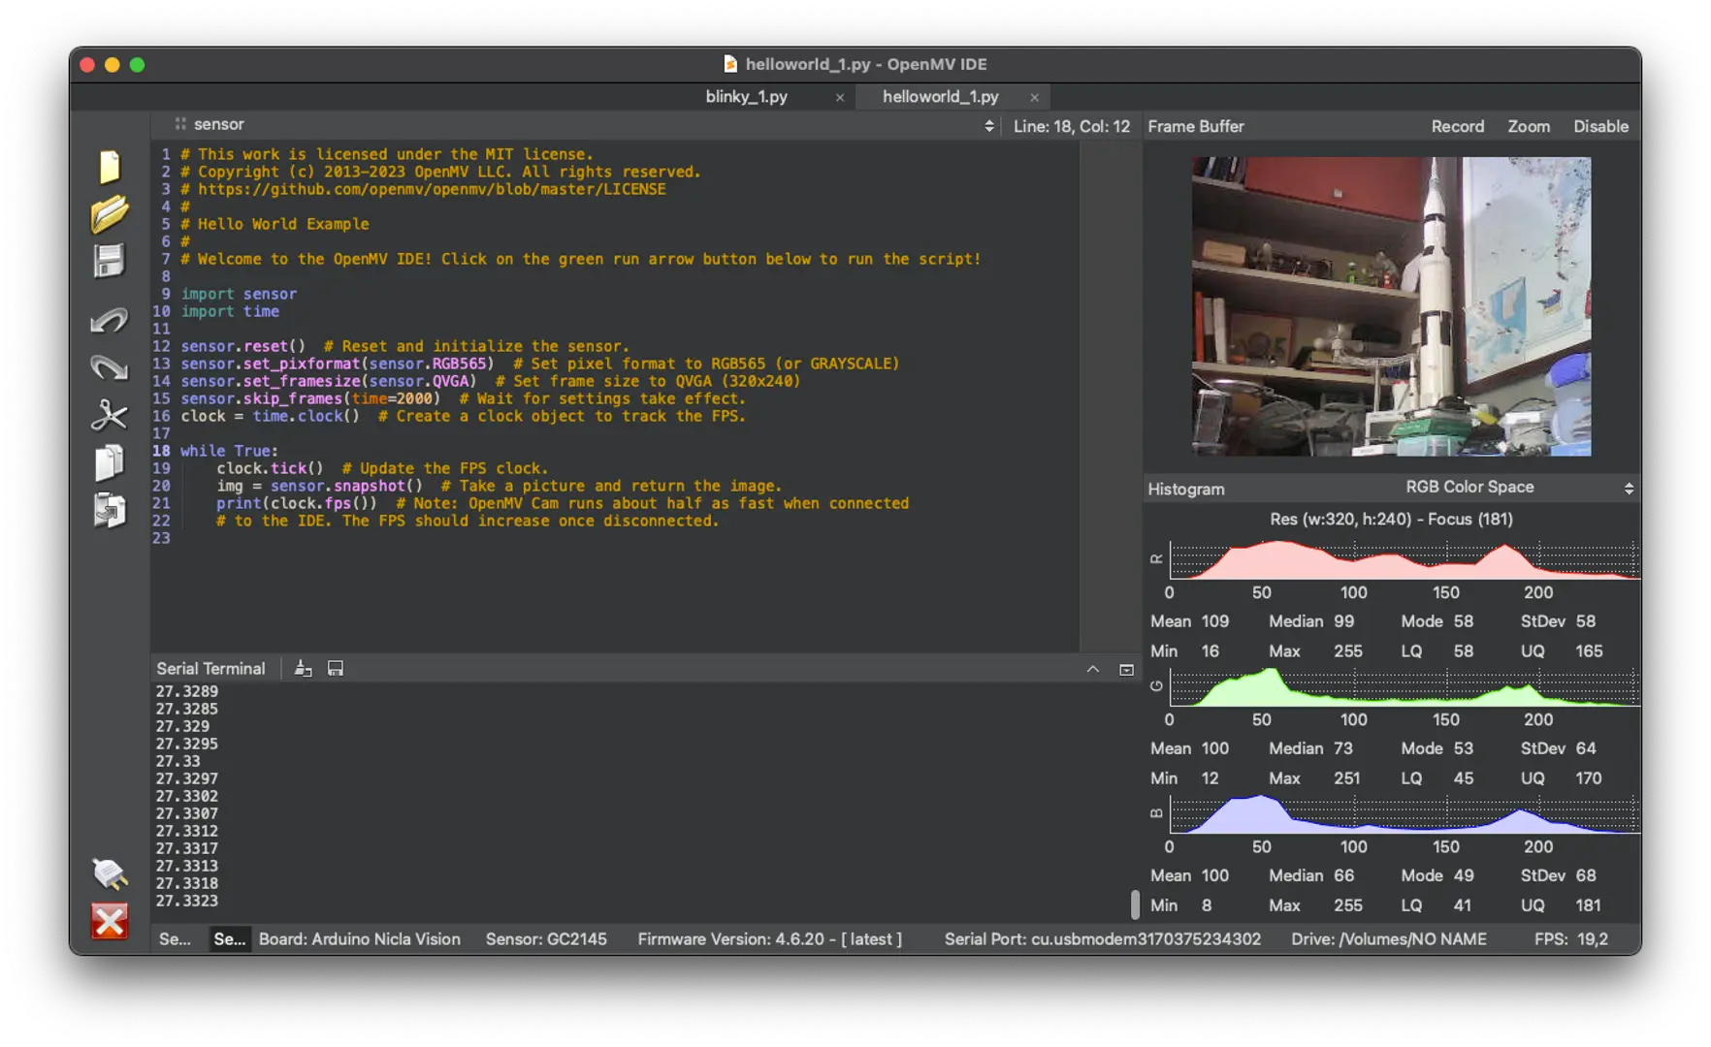The height and width of the screenshot is (1047, 1711).
Task: Save the Serial Terminal output to file
Action: [x=336, y=669]
